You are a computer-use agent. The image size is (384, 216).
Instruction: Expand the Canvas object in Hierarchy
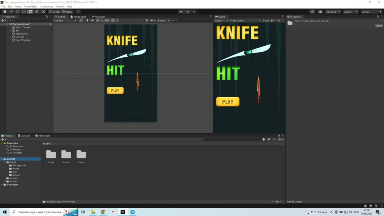[x=10, y=37]
